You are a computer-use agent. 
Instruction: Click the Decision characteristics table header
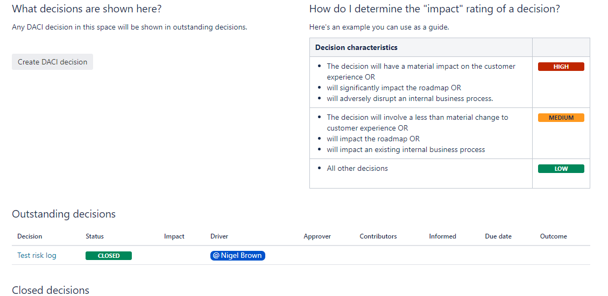click(x=356, y=48)
